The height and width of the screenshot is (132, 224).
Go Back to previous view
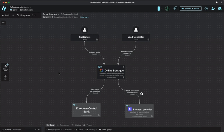[x=6, y=15]
